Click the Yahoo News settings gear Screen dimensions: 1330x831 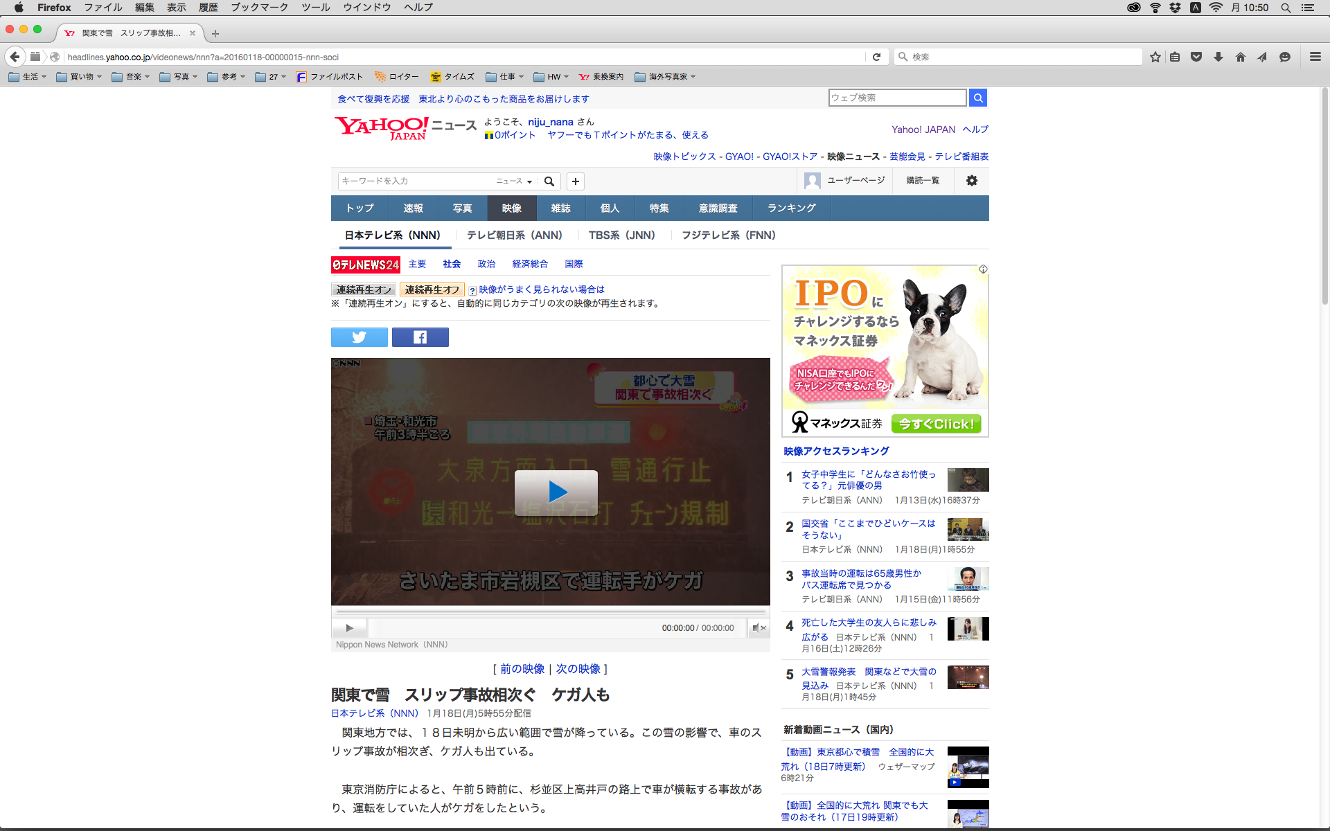coord(971,181)
